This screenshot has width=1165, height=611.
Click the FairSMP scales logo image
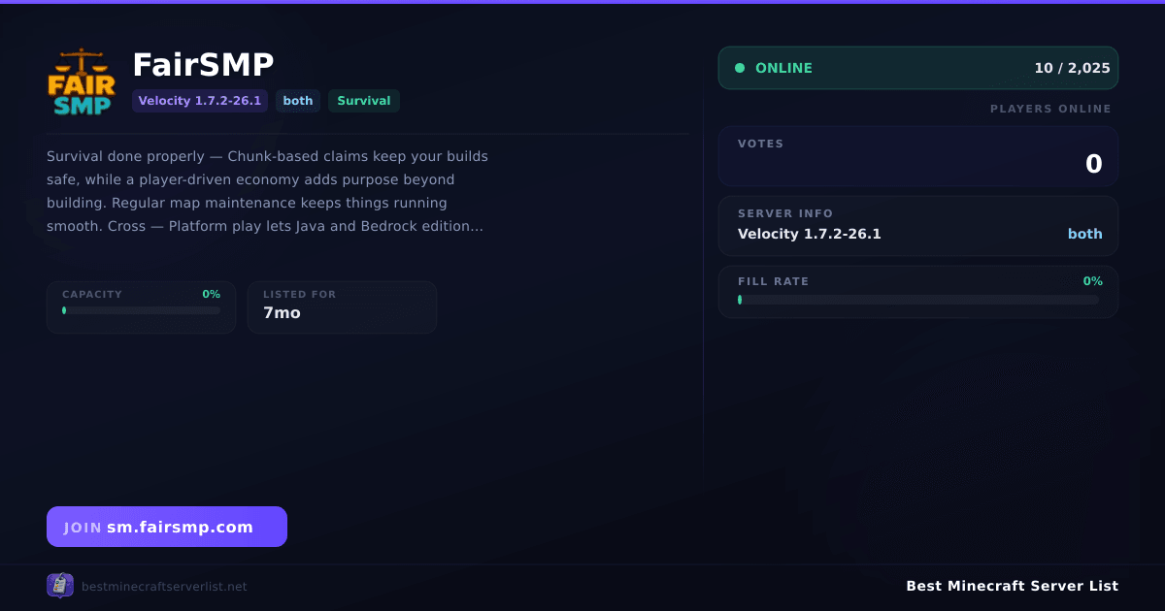click(x=82, y=81)
